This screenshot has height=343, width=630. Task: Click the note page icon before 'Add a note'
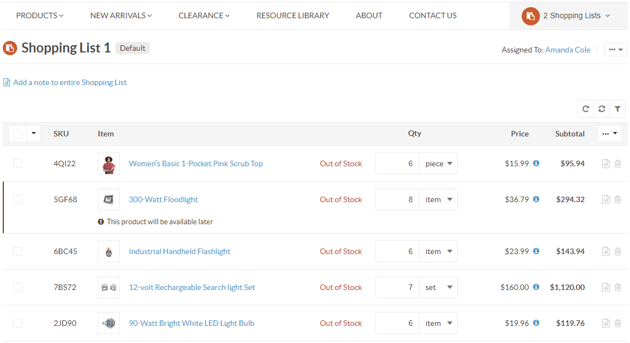coord(7,82)
